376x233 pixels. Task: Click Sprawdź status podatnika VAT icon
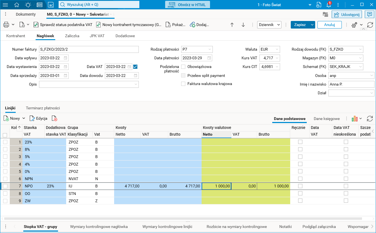point(36,25)
